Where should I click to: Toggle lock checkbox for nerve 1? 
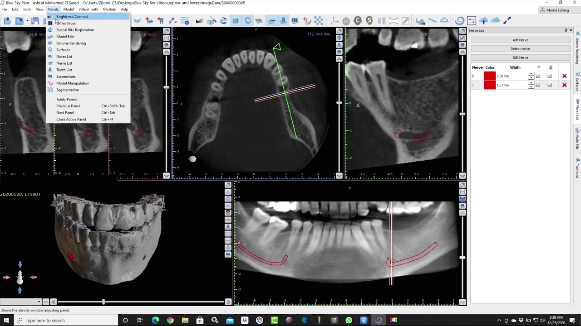click(550, 85)
